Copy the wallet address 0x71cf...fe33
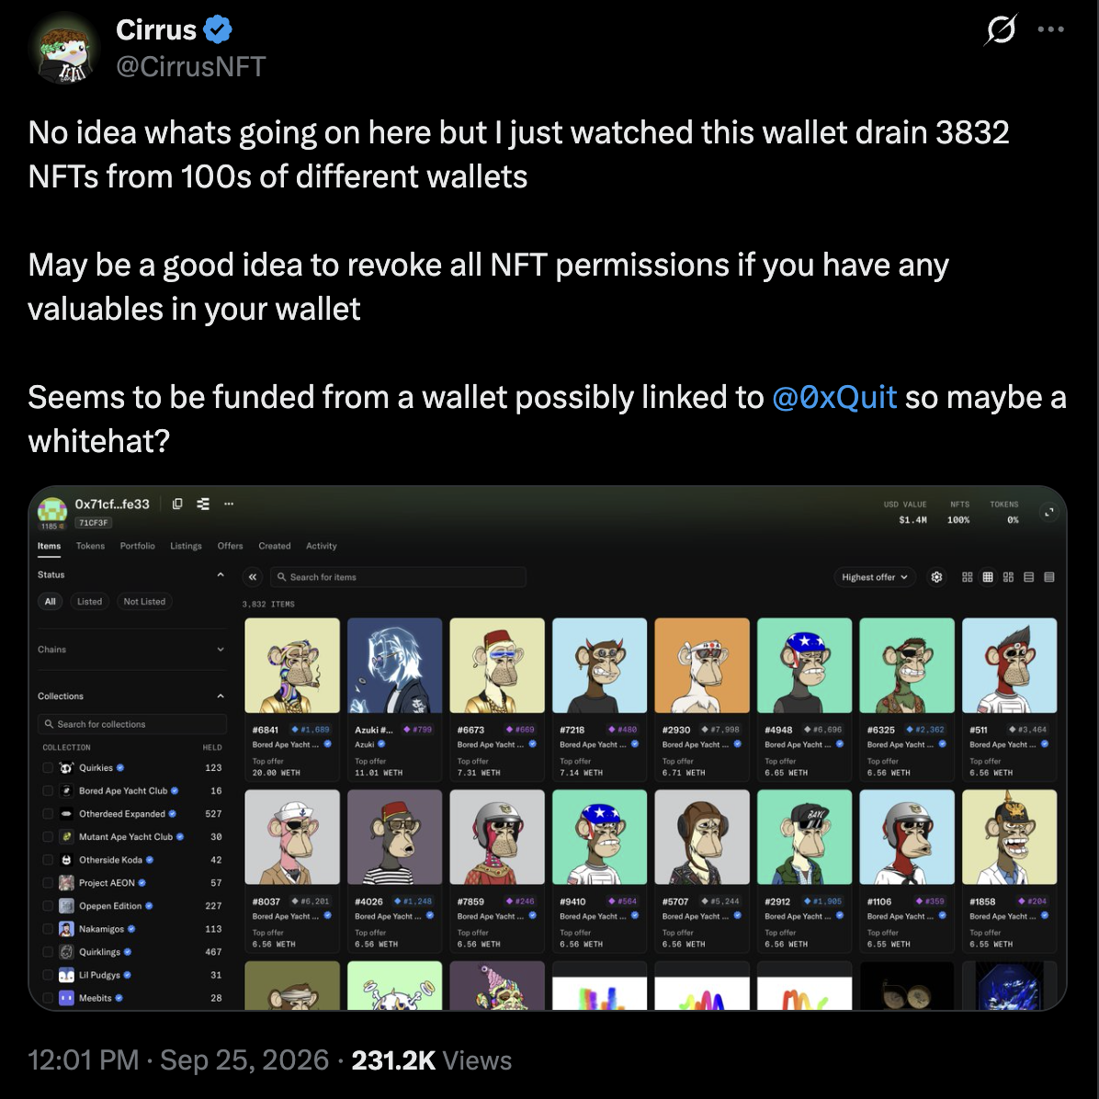The image size is (1099, 1099). (x=177, y=504)
